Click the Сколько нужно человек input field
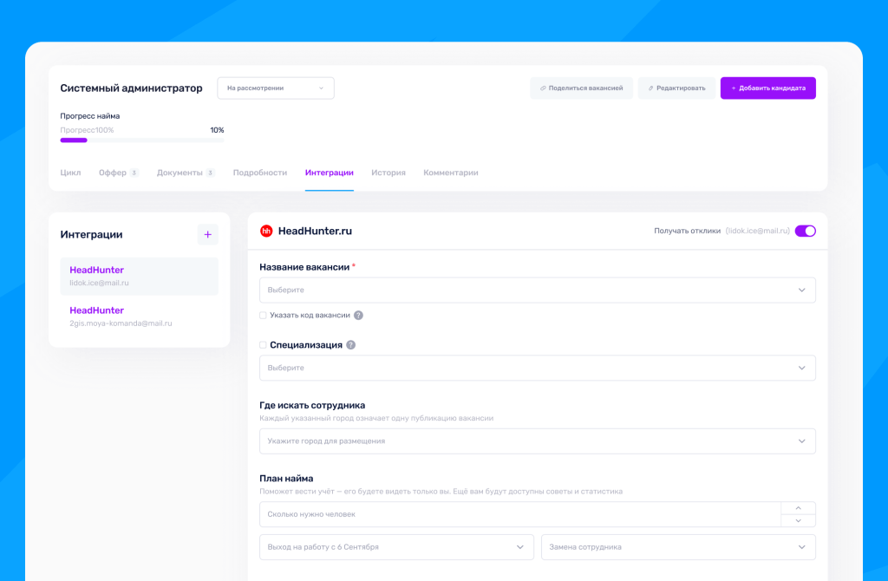 [520, 514]
